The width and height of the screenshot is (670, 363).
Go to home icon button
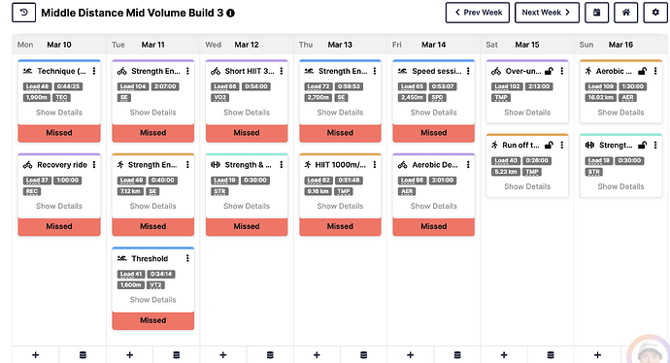[626, 13]
